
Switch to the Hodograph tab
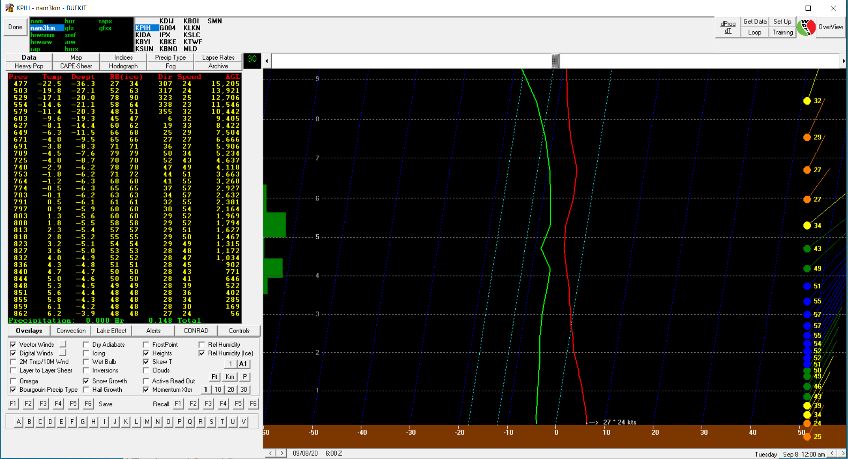[123, 66]
